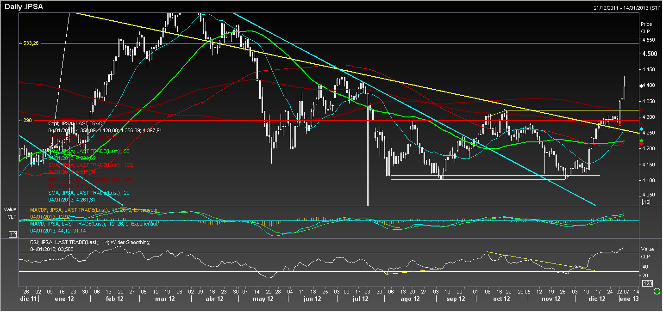The height and width of the screenshot is (312, 663).
Task: Click the Price CLP axis label
Action: (x=646, y=28)
